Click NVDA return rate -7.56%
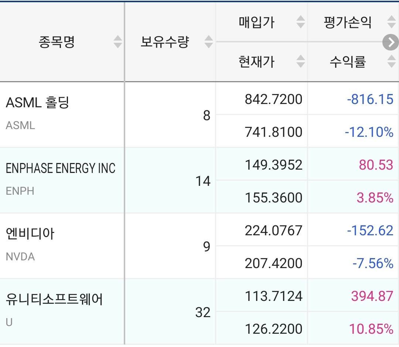Screen dimensions: 399x347 (x=373, y=263)
